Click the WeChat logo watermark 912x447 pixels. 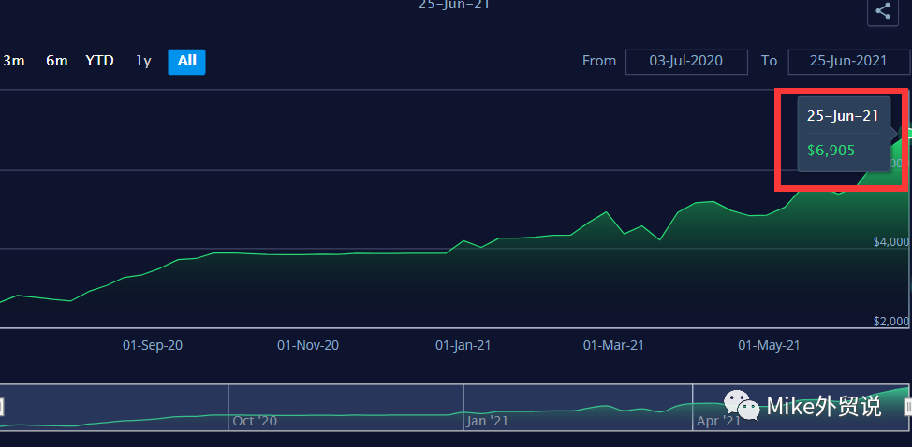(741, 406)
